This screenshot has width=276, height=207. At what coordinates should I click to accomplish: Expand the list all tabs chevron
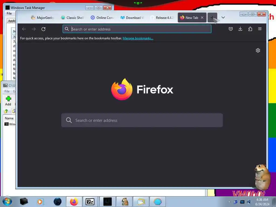[x=223, y=18]
